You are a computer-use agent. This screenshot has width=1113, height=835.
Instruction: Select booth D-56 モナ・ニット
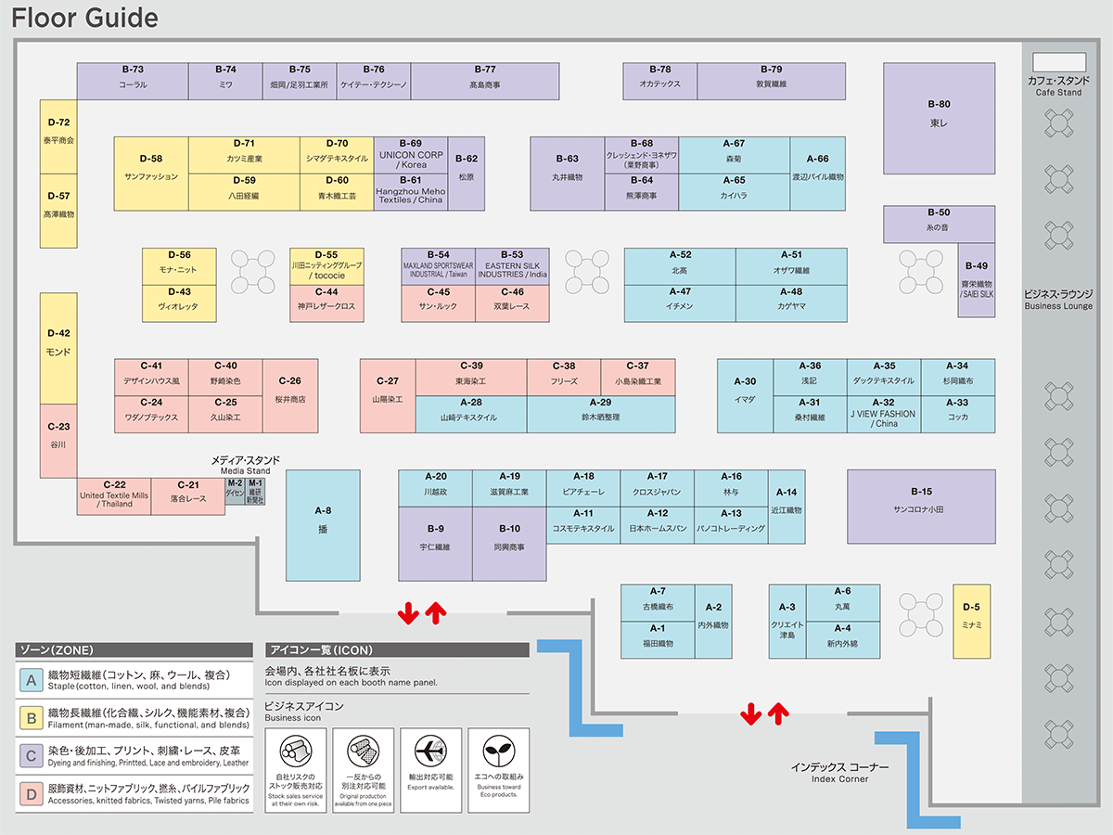179,266
